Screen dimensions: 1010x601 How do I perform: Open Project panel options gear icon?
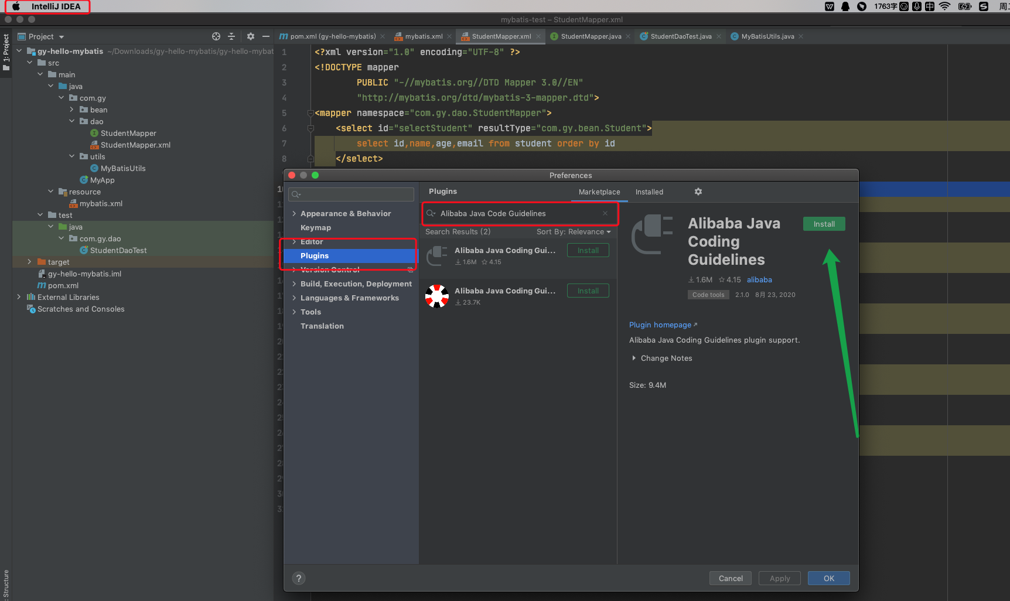(x=251, y=36)
